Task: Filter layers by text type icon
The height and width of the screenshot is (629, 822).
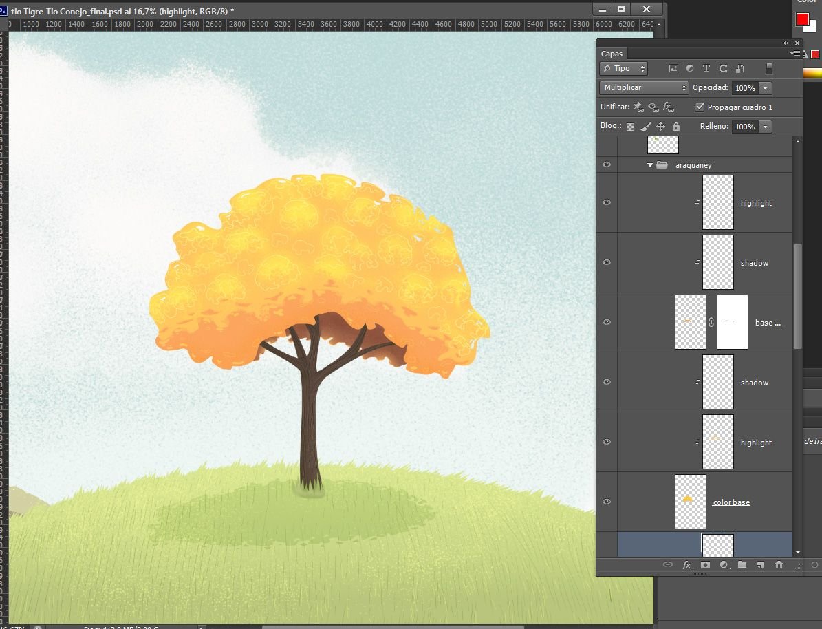Action: pos(706,69)
